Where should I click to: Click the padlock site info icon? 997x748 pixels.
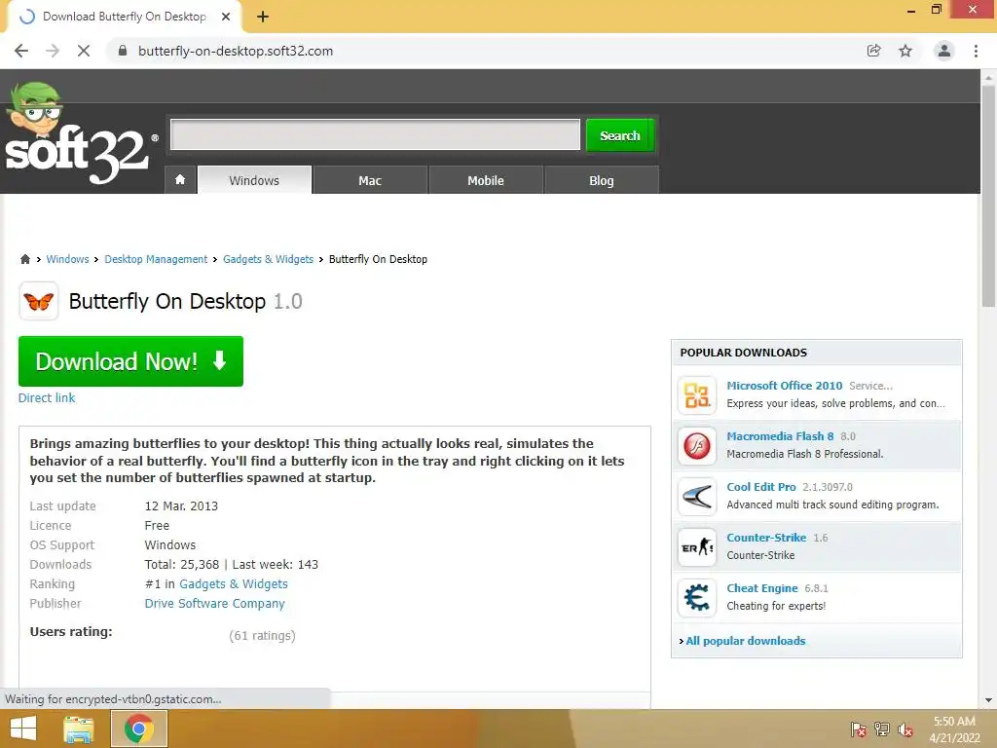123,51
